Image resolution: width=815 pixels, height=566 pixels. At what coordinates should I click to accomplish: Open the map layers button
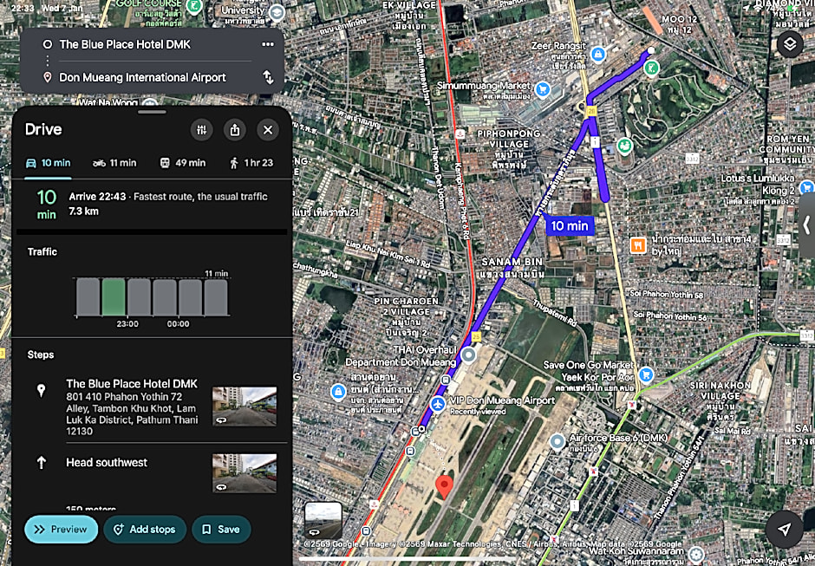coord(790,43)
